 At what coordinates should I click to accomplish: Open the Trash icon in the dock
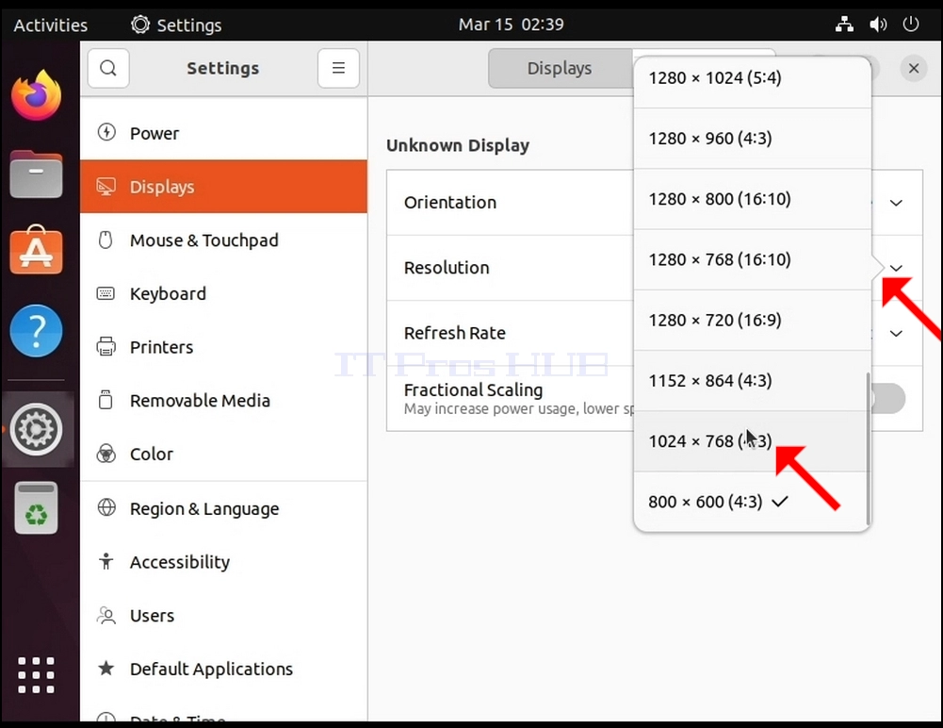[36, 507]
